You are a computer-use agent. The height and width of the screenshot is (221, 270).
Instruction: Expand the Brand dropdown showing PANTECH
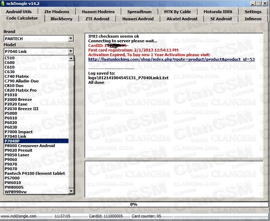tap(71, 38)
